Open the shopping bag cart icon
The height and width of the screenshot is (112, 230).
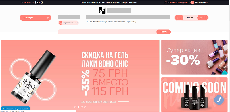[205, 18]
